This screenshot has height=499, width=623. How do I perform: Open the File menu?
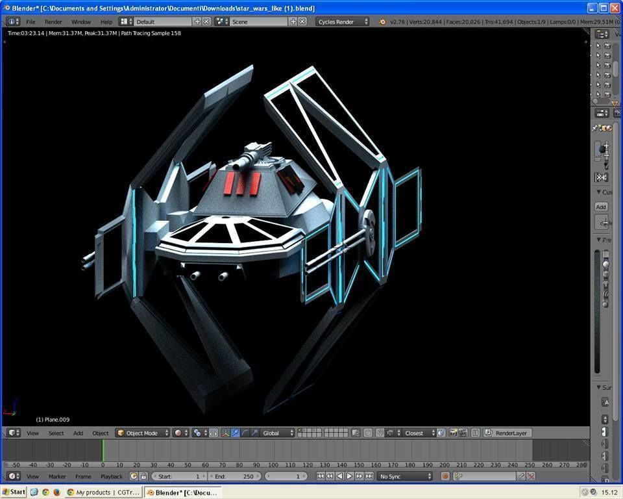point(31,22)
